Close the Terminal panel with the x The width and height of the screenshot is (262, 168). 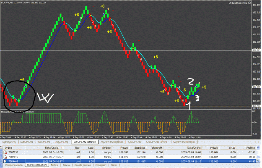[x=1, y=147]
